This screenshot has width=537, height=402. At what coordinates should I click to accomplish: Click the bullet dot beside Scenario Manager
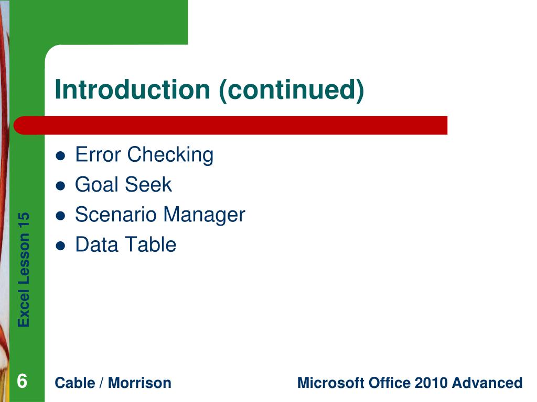click(x=60, y=216)
